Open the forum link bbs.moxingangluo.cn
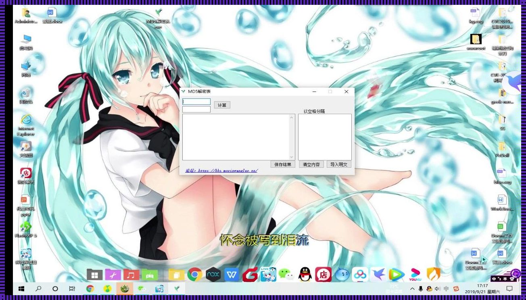This screenshot has height=300, width=526. coord(221,171)
